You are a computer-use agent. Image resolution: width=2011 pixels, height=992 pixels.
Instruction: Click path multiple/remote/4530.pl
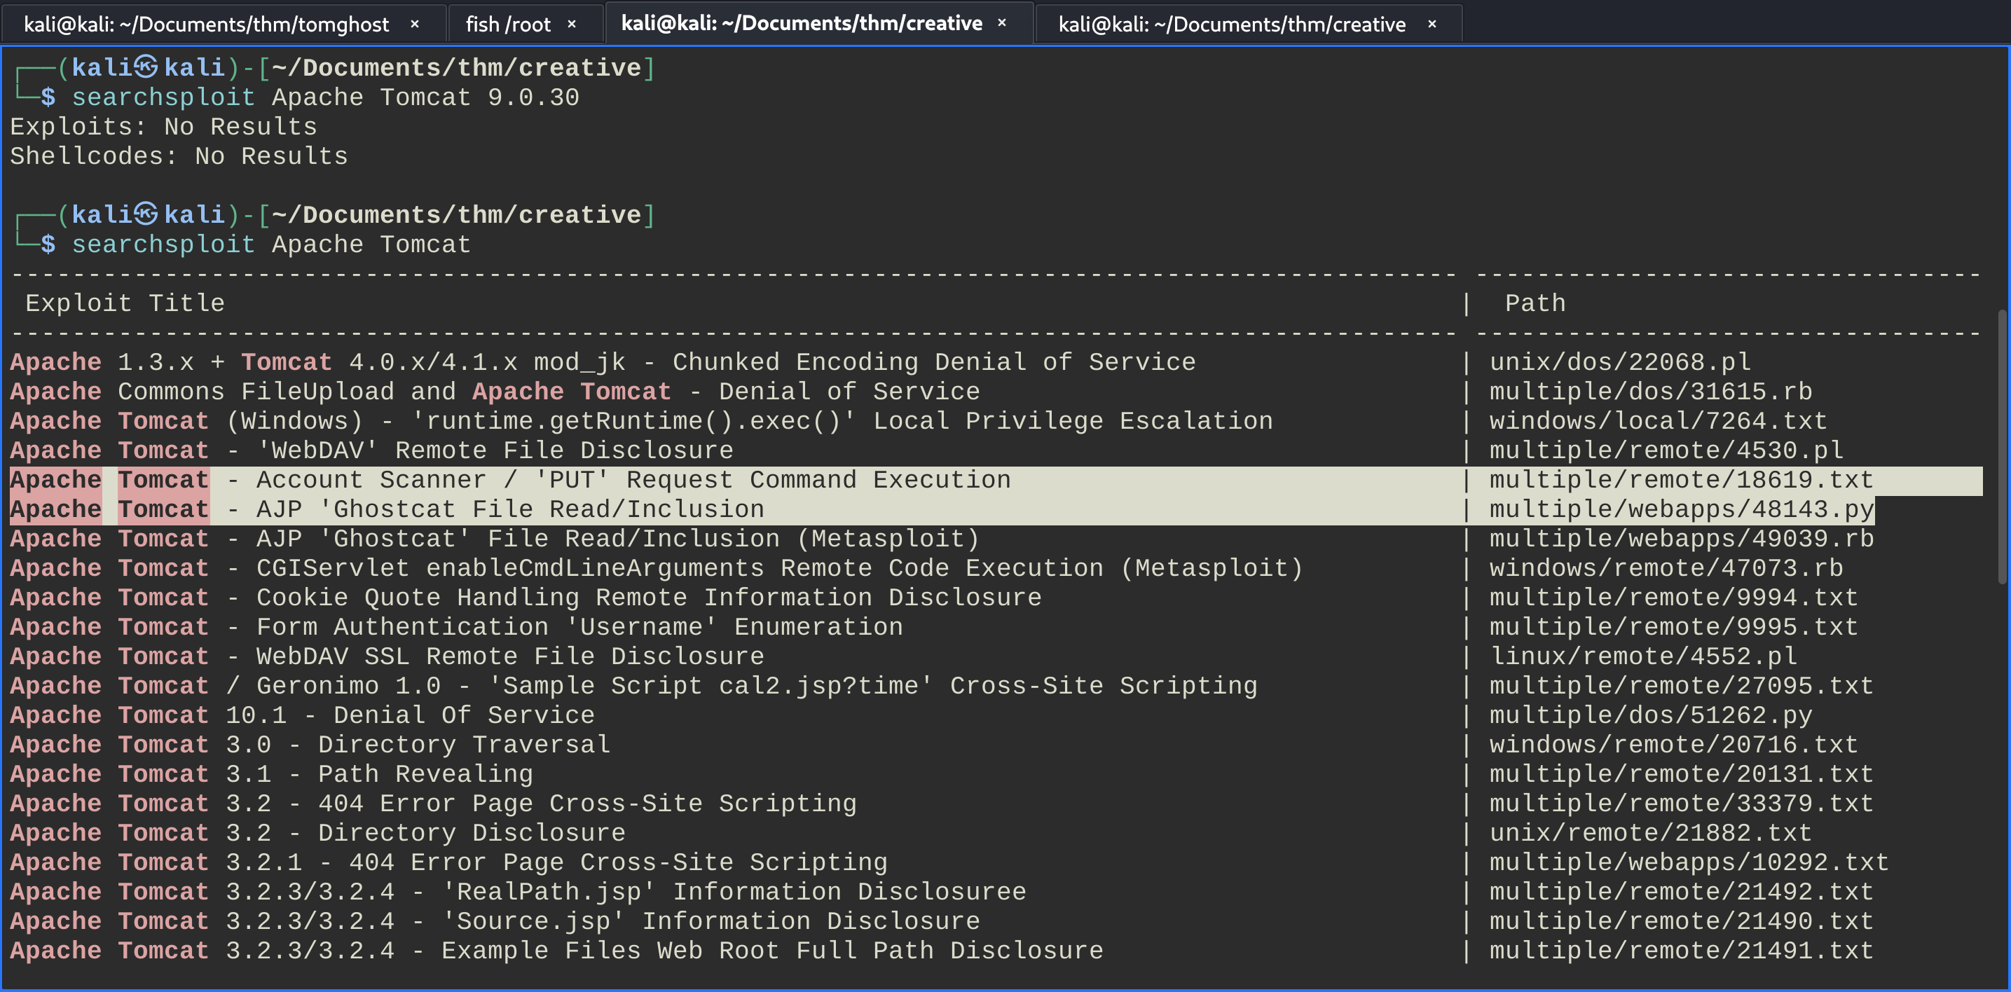[1666, 450]
